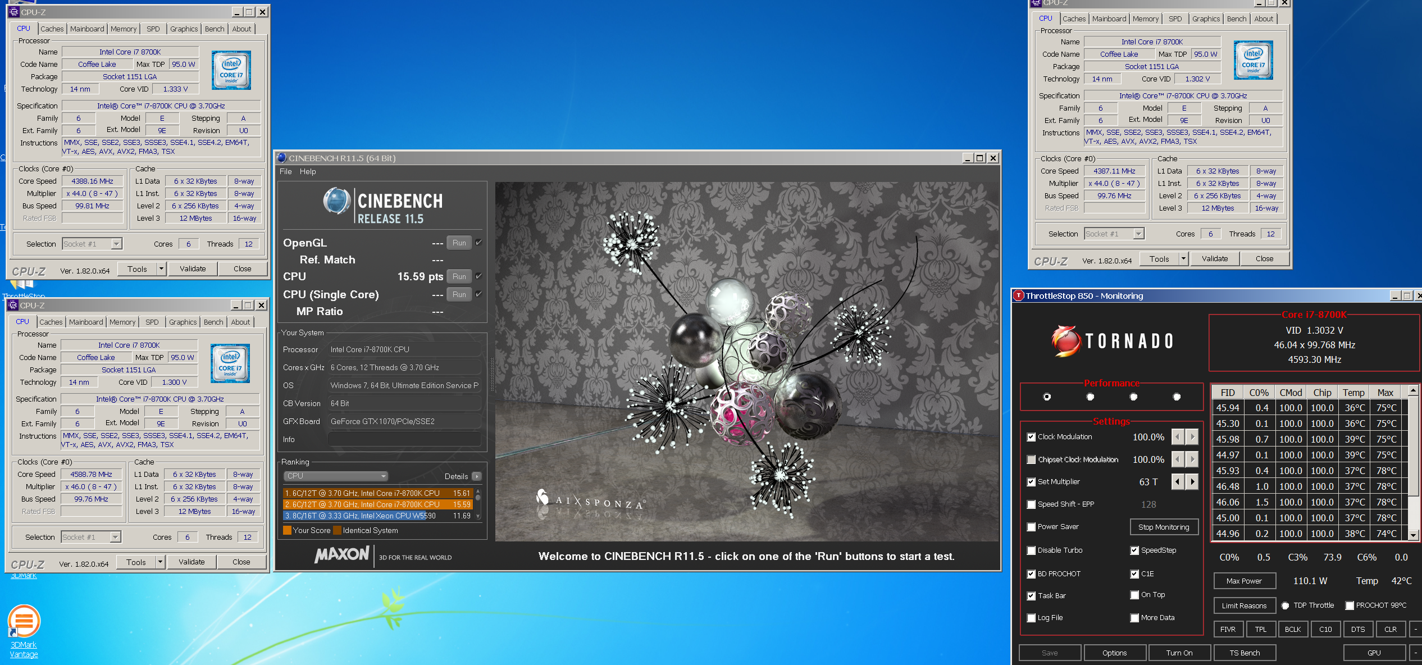Uncheck BD PROCHOT option
This screenshot has height=665, width=1422.
(1031, 574)
